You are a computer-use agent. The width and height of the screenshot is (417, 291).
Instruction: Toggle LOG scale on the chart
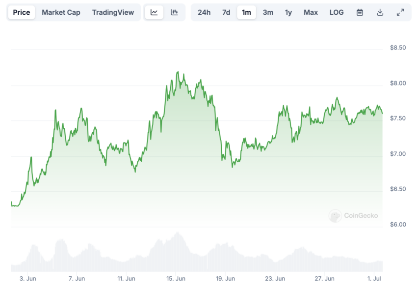pos(337,12)
